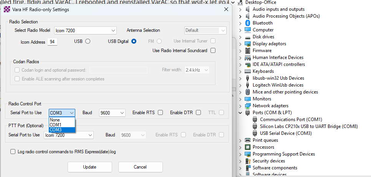
Task: Toggle Enable RTS for Radio Control Port
Action: [x=160, y=113]
